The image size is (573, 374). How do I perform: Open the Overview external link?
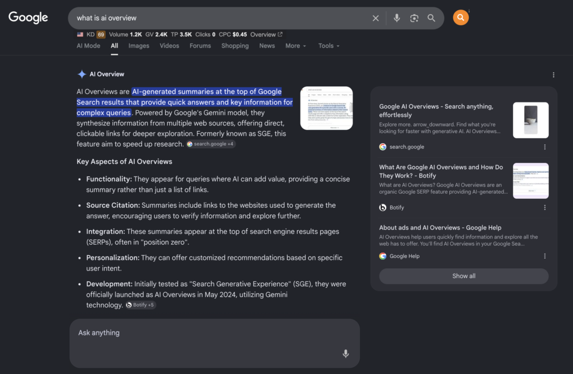(x=266, y=34)
